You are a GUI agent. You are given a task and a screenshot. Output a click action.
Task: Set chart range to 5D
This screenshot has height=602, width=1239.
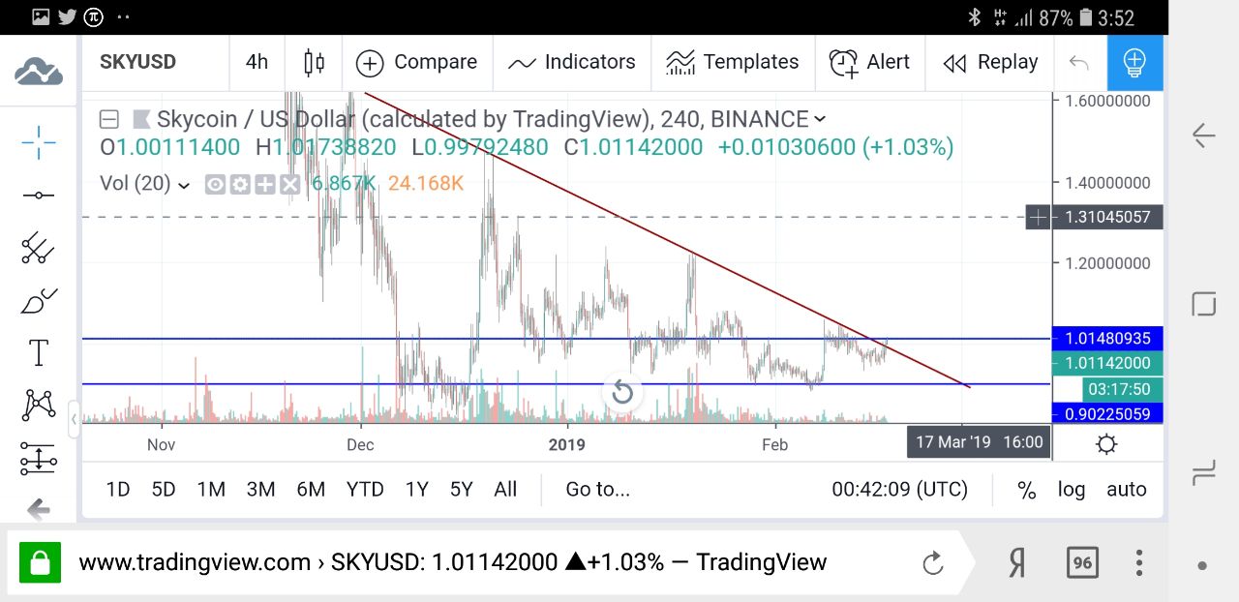pyautogui.click(x=164, y=490)
